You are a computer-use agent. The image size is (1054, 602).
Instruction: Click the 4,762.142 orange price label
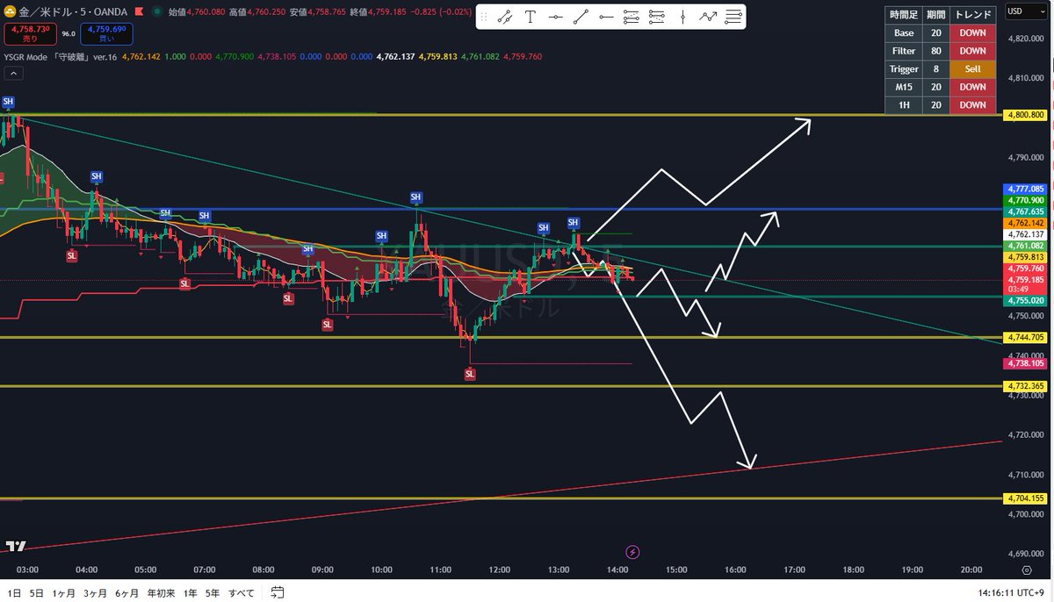coord(1024,223)
